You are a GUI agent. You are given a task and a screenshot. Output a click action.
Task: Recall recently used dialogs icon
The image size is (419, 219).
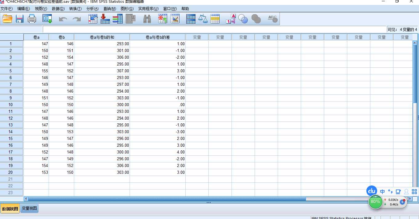(47, 19)
